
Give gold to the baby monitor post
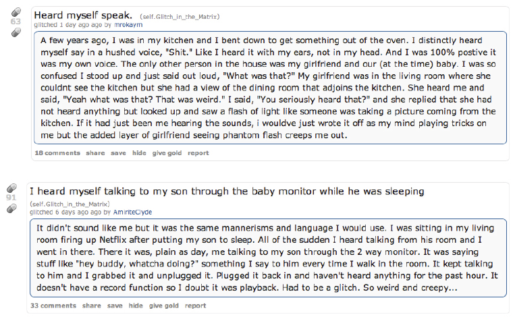pos(163,305)
